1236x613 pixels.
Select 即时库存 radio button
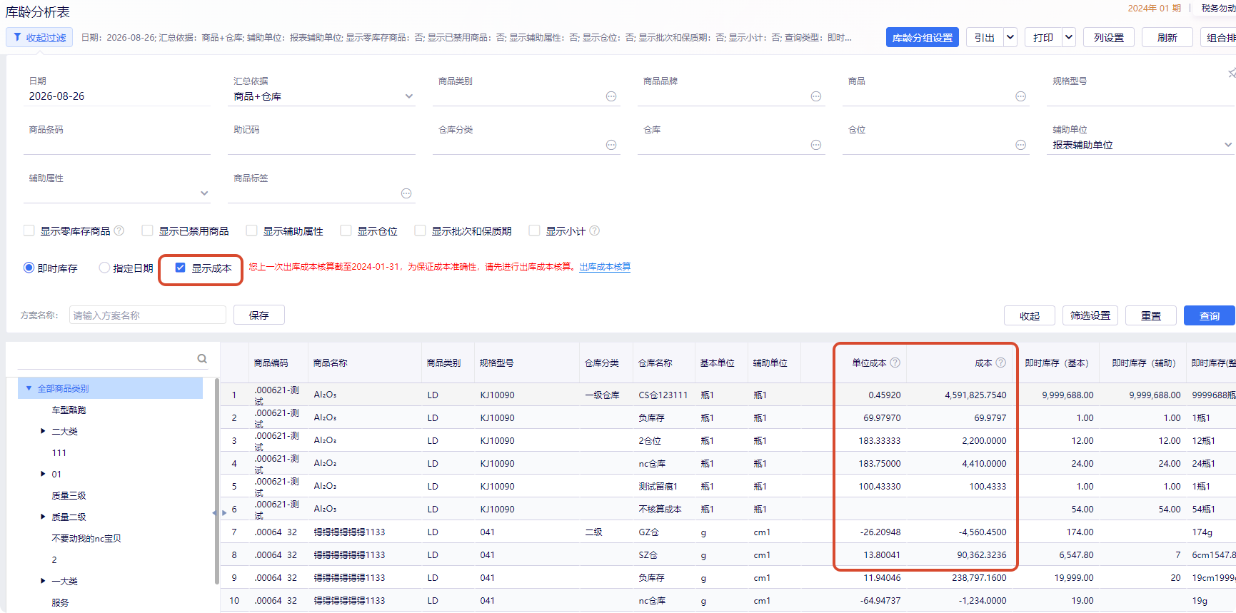(29, 268)
